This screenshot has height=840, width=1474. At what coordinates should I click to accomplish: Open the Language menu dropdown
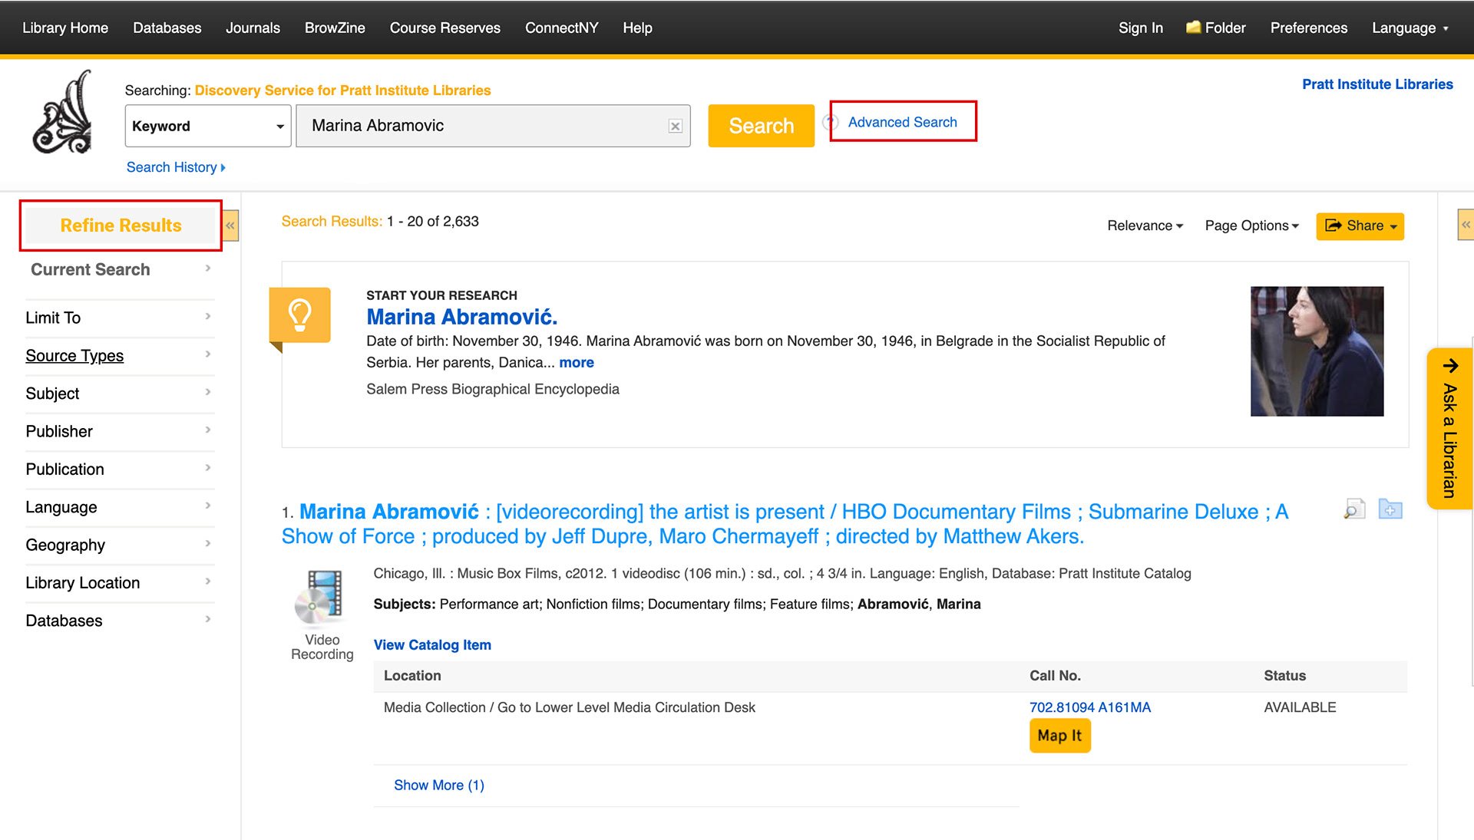pyautogui.click(x=1410, y=28)
